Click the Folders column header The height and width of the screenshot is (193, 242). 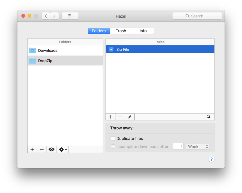coord(65,42)
